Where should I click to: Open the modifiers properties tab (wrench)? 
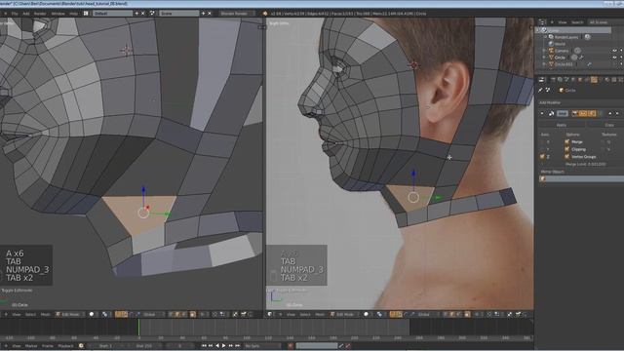click(594, 80)
